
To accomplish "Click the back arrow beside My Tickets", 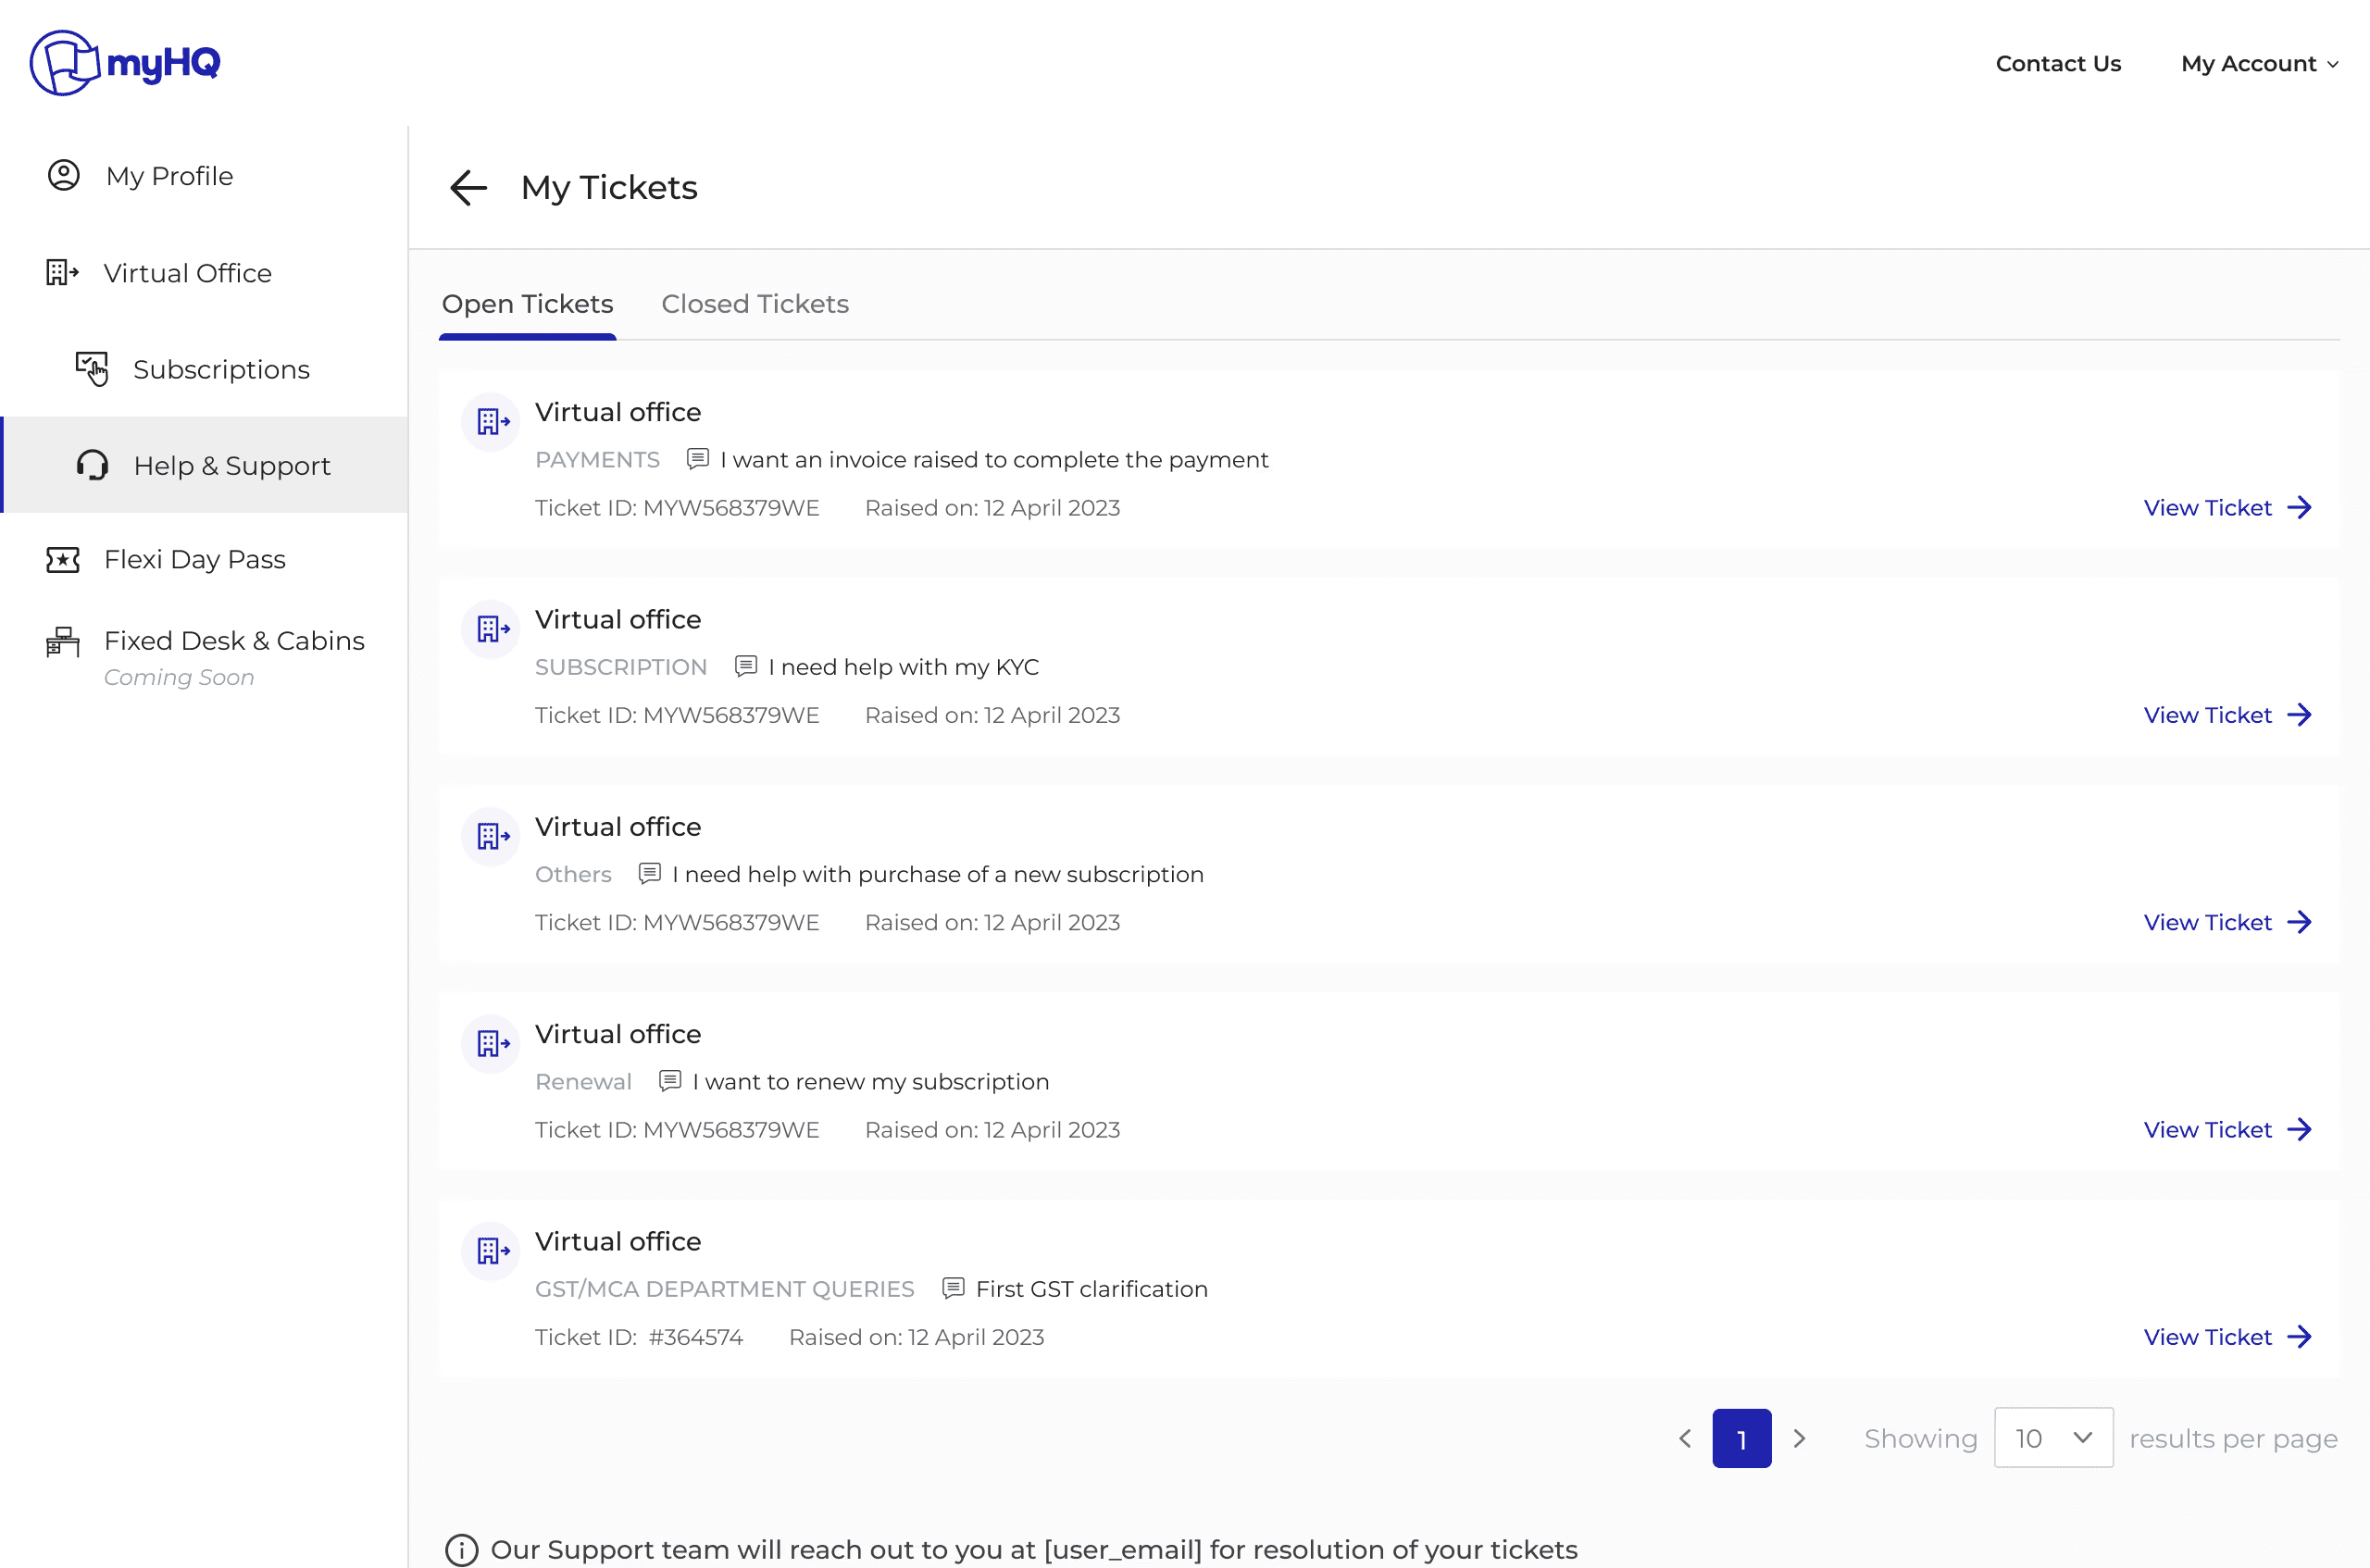I will click(468, 187).
